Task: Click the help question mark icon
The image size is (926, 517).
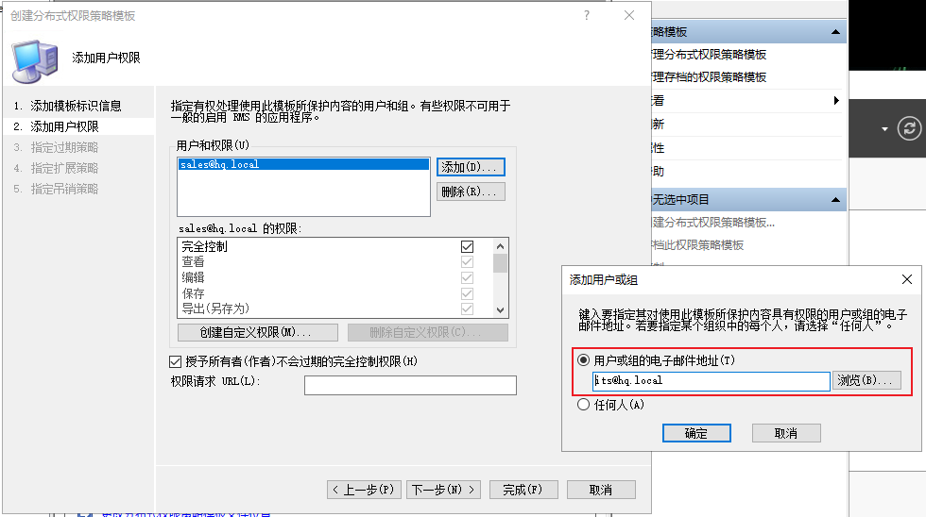Action: click(587, 15)
